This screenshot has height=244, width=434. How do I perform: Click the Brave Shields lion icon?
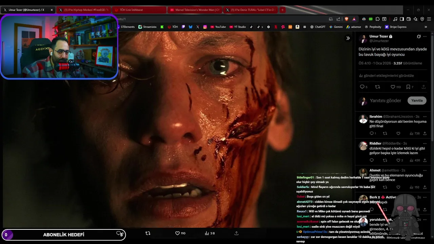tap(347, 19)
